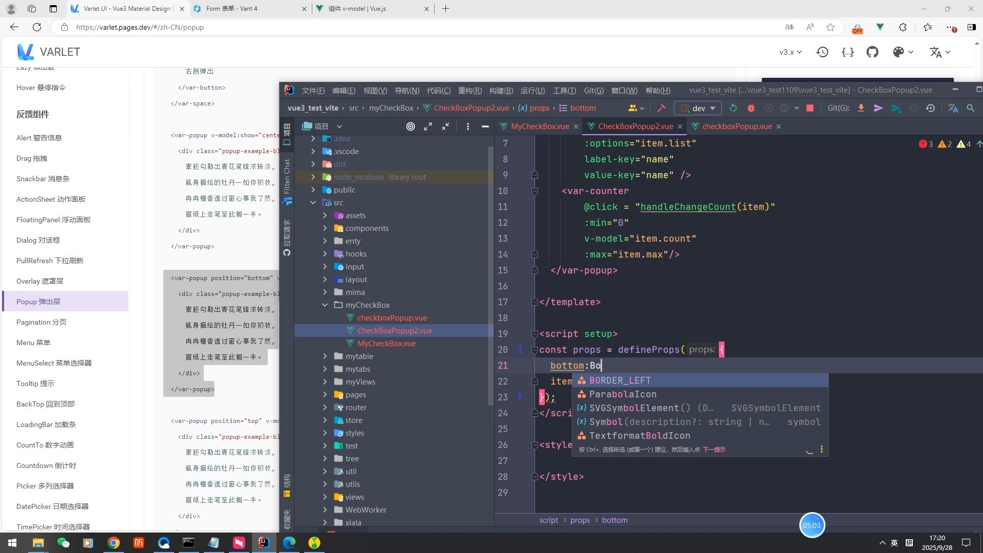Viewport: 983px width, 553px height.
Task: Switch to MyCheckBox.vue editor tab
Action: (540, 126)
